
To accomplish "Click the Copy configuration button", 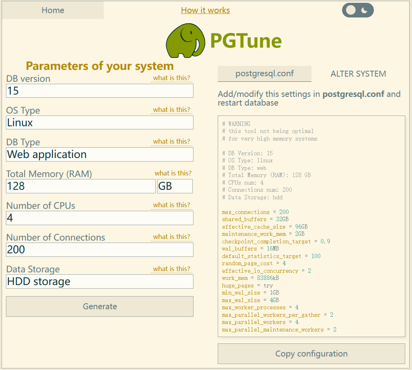I will click(x=311, y=354).
